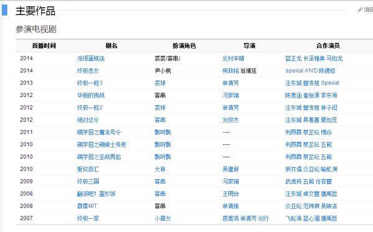Open director 刘俊杰 link
373x232 pixels.
[231, 120]
